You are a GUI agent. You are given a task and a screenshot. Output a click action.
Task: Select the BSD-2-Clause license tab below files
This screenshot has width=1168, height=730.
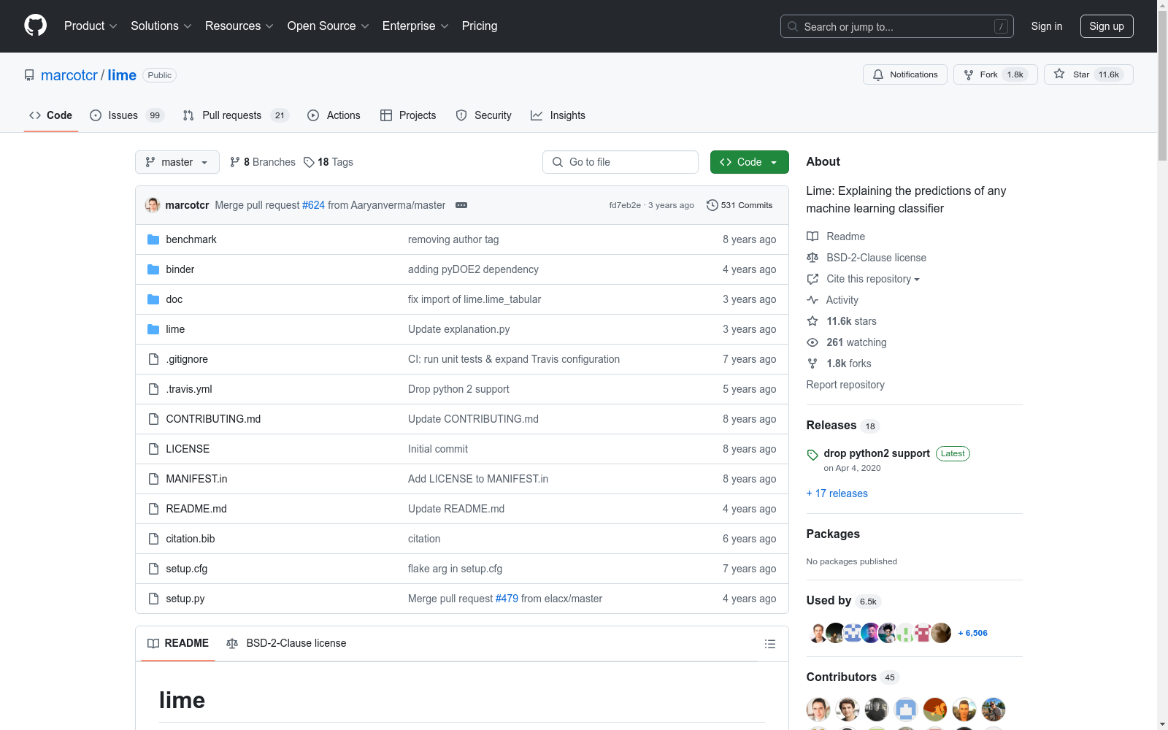[x=286, y=643]
